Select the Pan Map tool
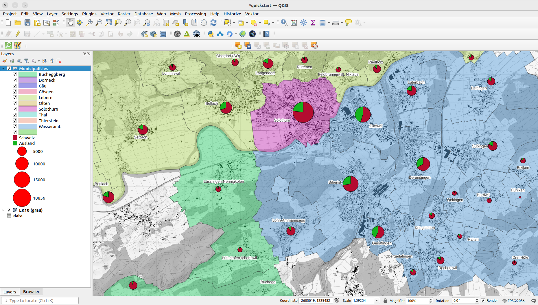Viewport: 538px width, 305px height. pyautogui.click(x=70, y=23)
